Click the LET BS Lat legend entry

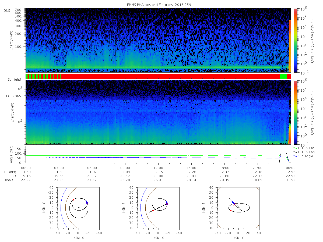pyautogui.click(x=304, y=148)
